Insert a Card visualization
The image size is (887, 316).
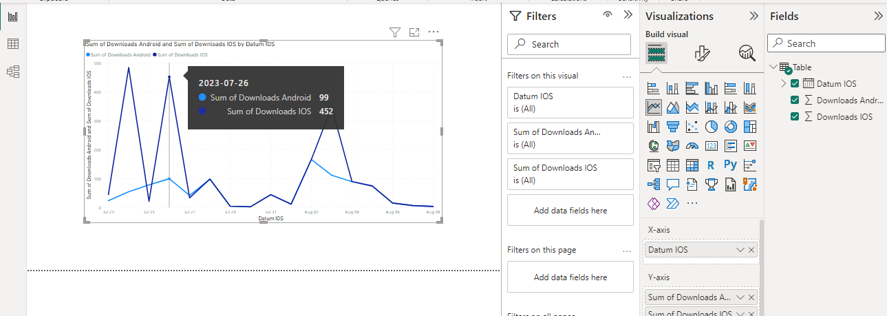[712, 146]
